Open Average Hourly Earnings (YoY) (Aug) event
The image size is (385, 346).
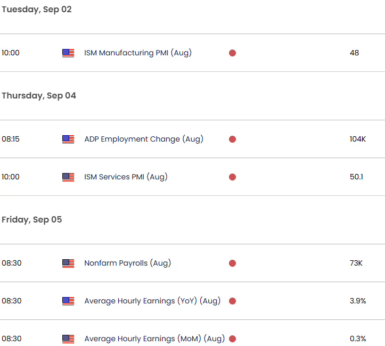point(152,301)
